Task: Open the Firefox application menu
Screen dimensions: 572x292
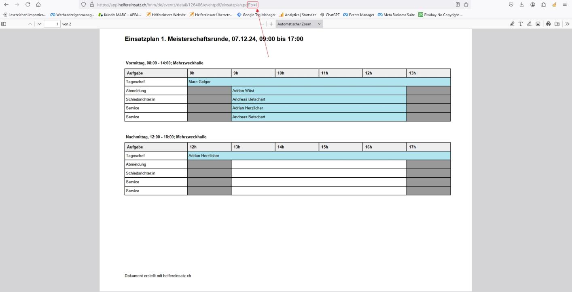Action: tap(564, 5)
